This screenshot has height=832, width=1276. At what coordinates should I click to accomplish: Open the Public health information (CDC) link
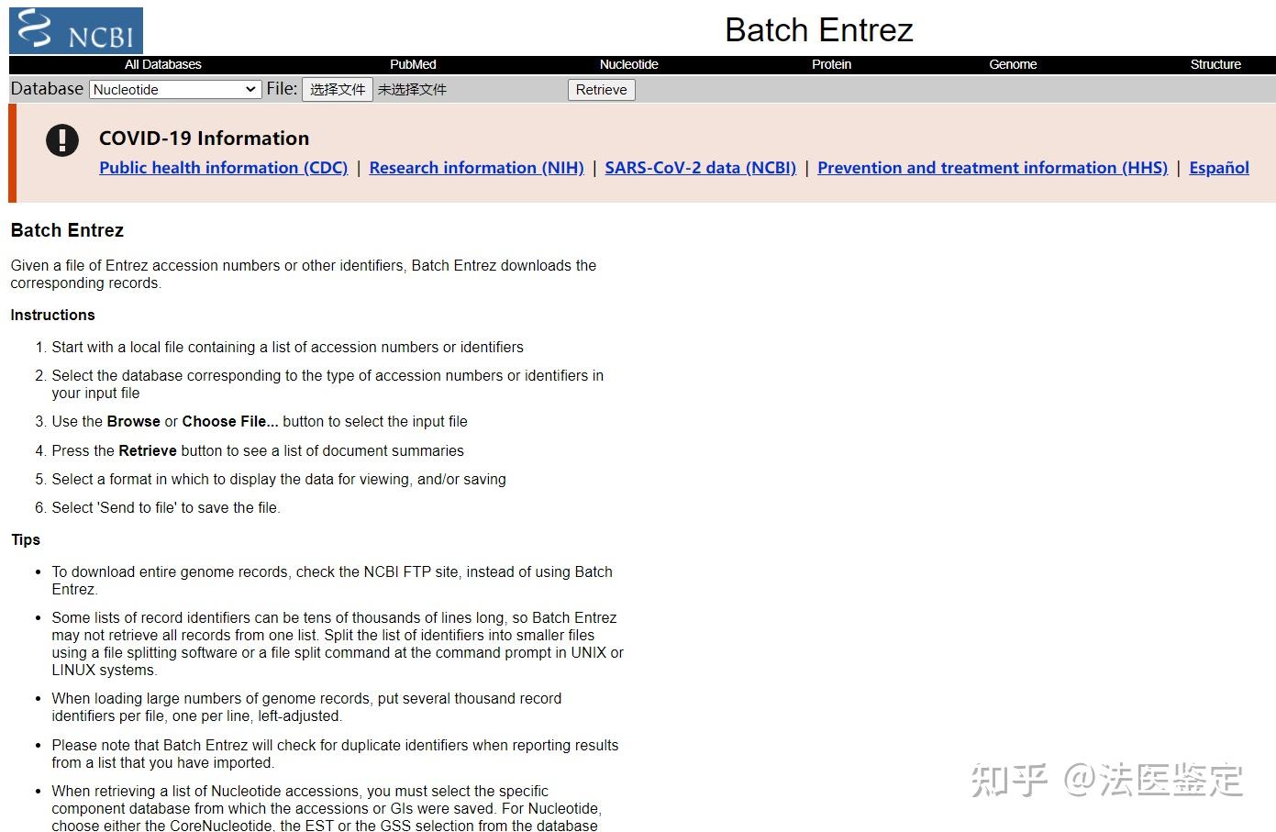click(223, 168)
